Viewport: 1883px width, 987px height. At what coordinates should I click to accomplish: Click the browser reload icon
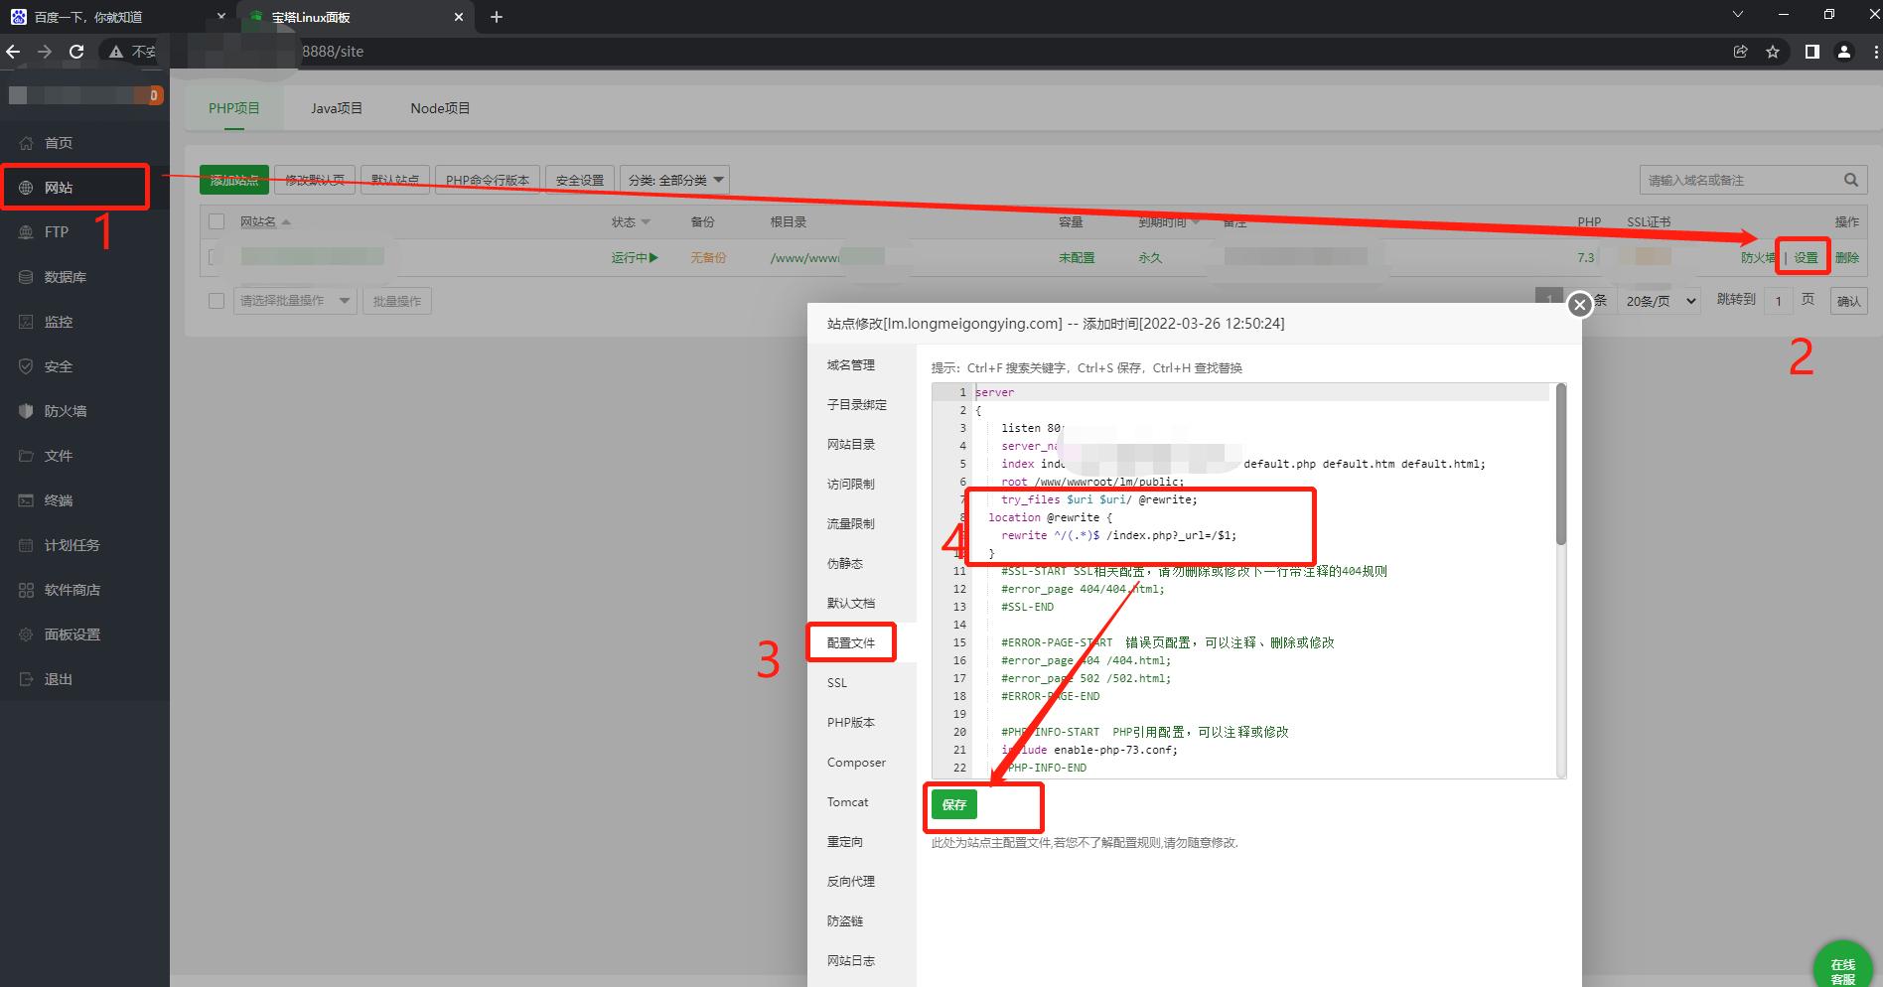point(76,52)
